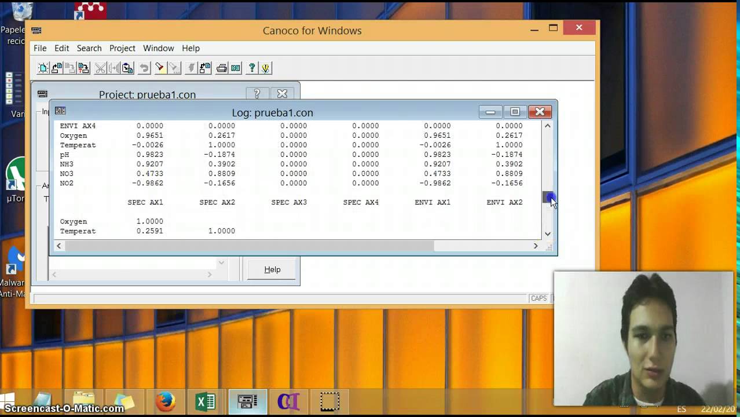Click the Find flashlight toolbar icon
The width and height of the screenshot is (740, 417).
(x=160, y=68)
